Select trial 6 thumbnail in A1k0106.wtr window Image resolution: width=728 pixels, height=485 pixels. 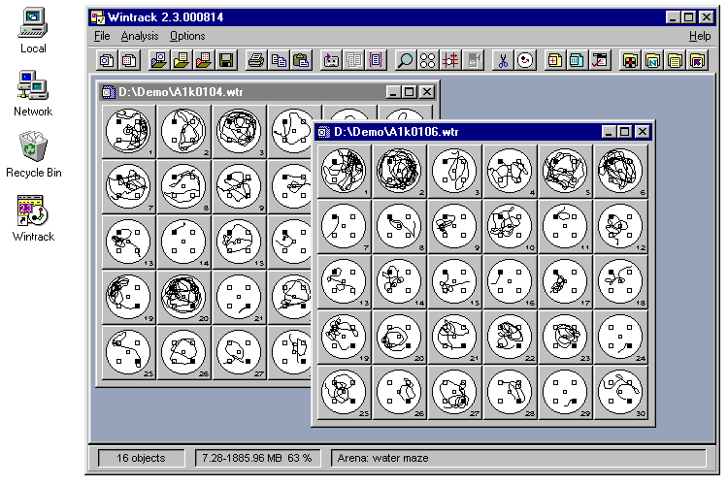pos(620,172)
